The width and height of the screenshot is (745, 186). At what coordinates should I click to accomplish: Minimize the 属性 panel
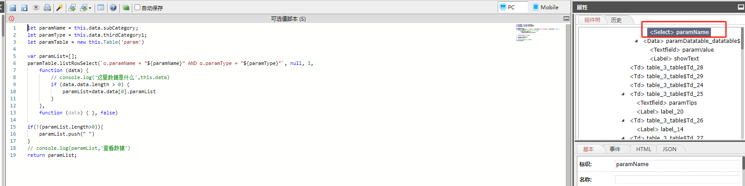point(741,7)
